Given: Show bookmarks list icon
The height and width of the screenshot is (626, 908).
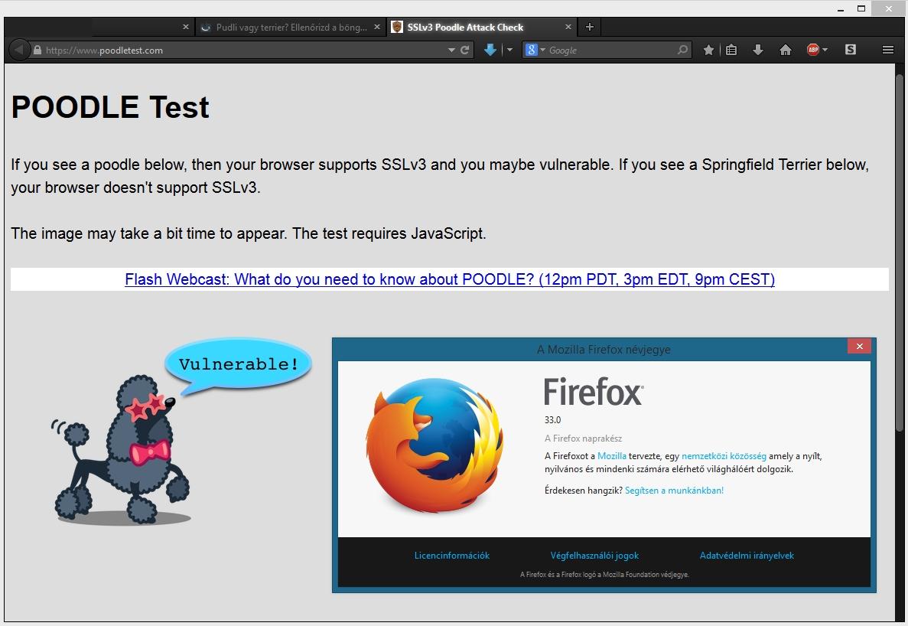Looking at the screenshot, I should 731,50.
